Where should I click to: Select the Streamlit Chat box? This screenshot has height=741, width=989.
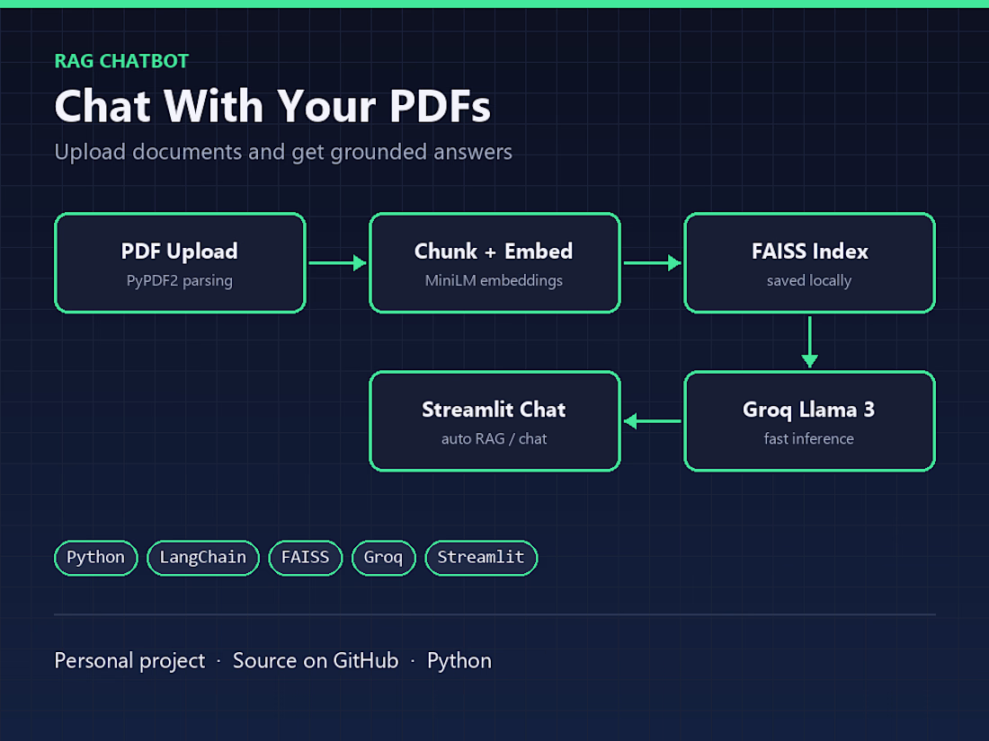point(494,421)
